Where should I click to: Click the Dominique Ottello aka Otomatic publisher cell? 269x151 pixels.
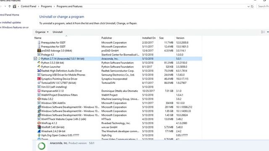[x=119, y=91]
